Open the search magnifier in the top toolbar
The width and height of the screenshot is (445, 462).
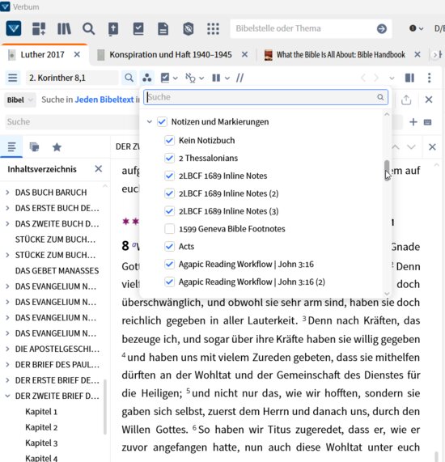pos(88,28)
